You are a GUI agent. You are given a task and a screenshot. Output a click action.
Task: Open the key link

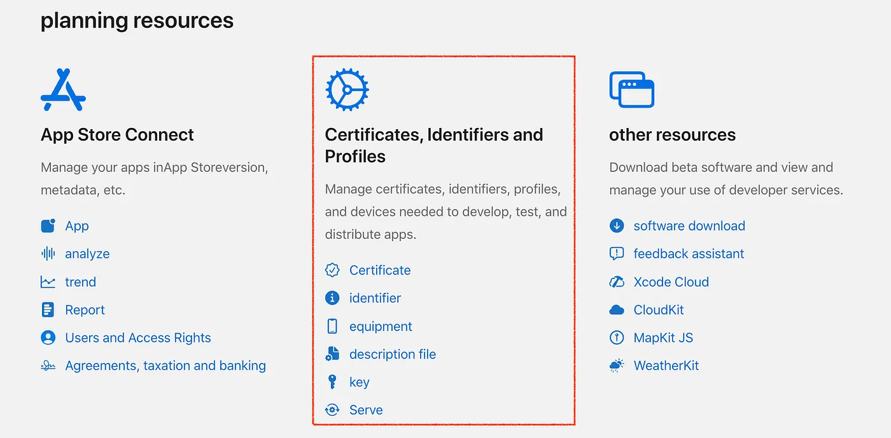[360, 383]
